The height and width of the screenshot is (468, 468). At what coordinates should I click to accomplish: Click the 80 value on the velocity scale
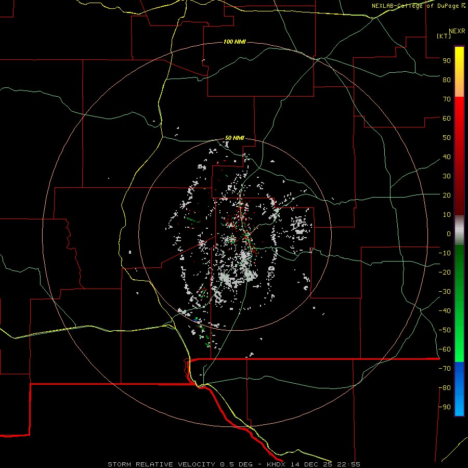447,80
